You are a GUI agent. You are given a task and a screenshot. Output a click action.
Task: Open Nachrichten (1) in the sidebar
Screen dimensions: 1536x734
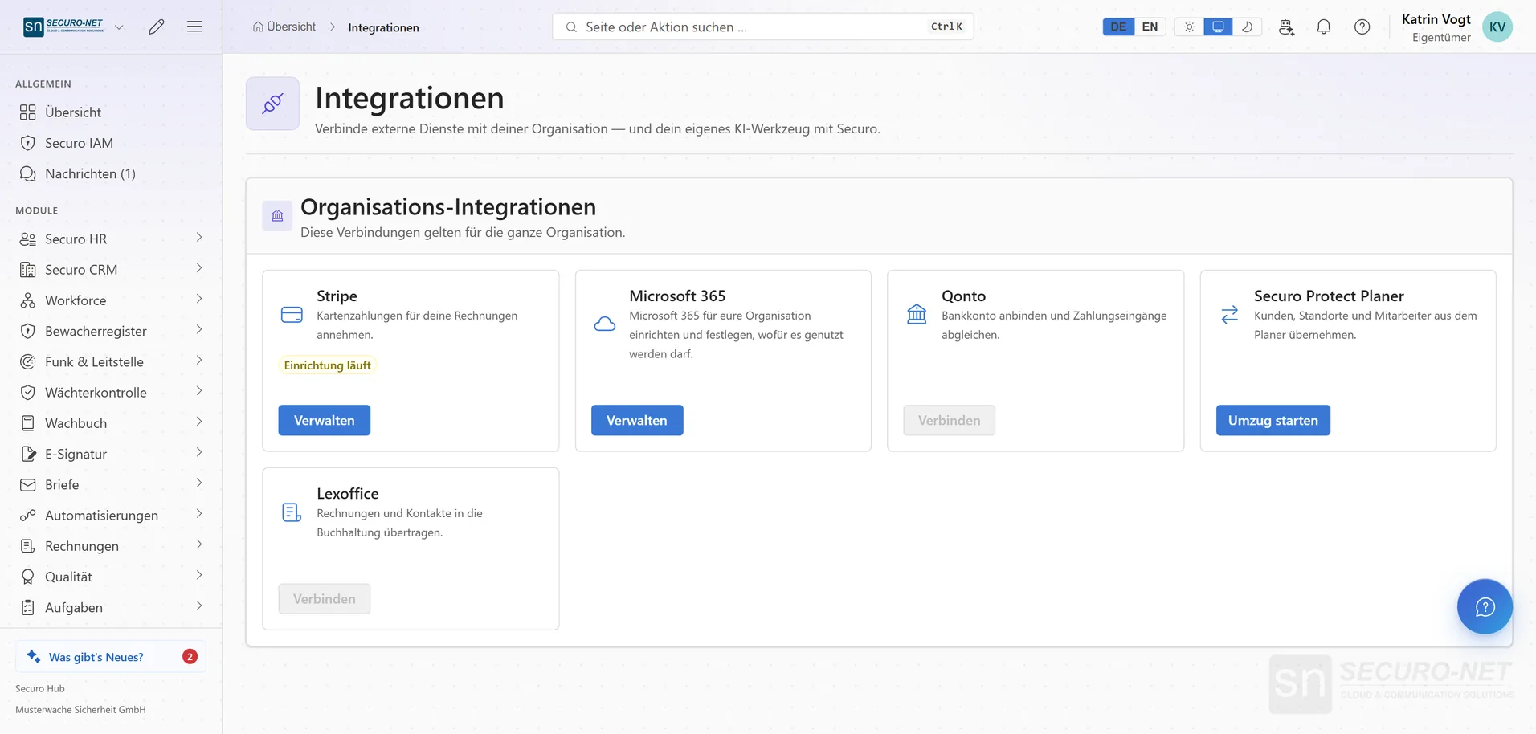(111, 173)
